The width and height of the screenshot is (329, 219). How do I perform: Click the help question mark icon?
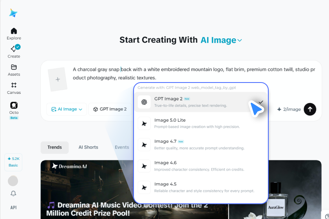pyautogui.click(x=327, y=216)
